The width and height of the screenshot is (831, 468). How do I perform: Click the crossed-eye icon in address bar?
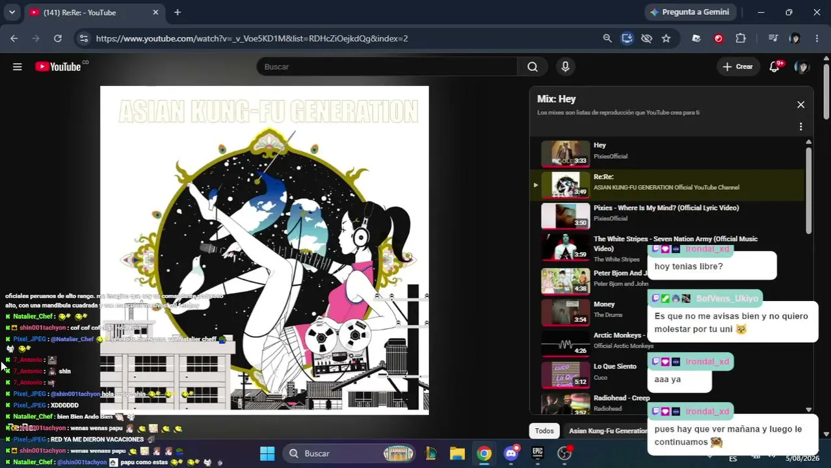[646, 38]
